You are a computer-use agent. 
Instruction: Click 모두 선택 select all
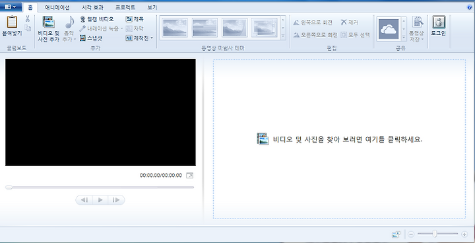click(x=355, y=35)
